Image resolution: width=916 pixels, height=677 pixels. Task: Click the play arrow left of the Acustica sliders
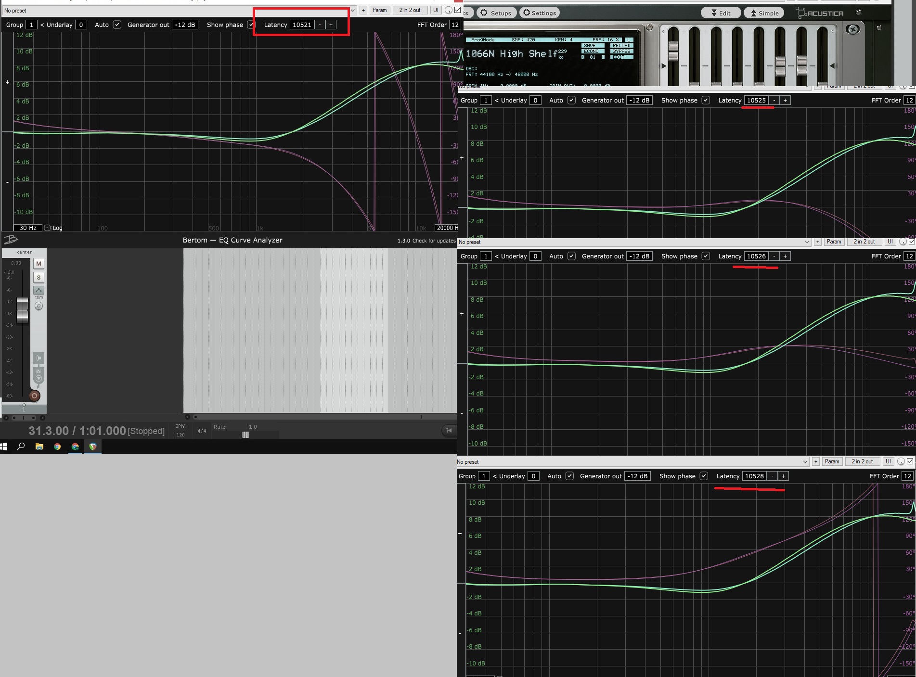point(664,66)
